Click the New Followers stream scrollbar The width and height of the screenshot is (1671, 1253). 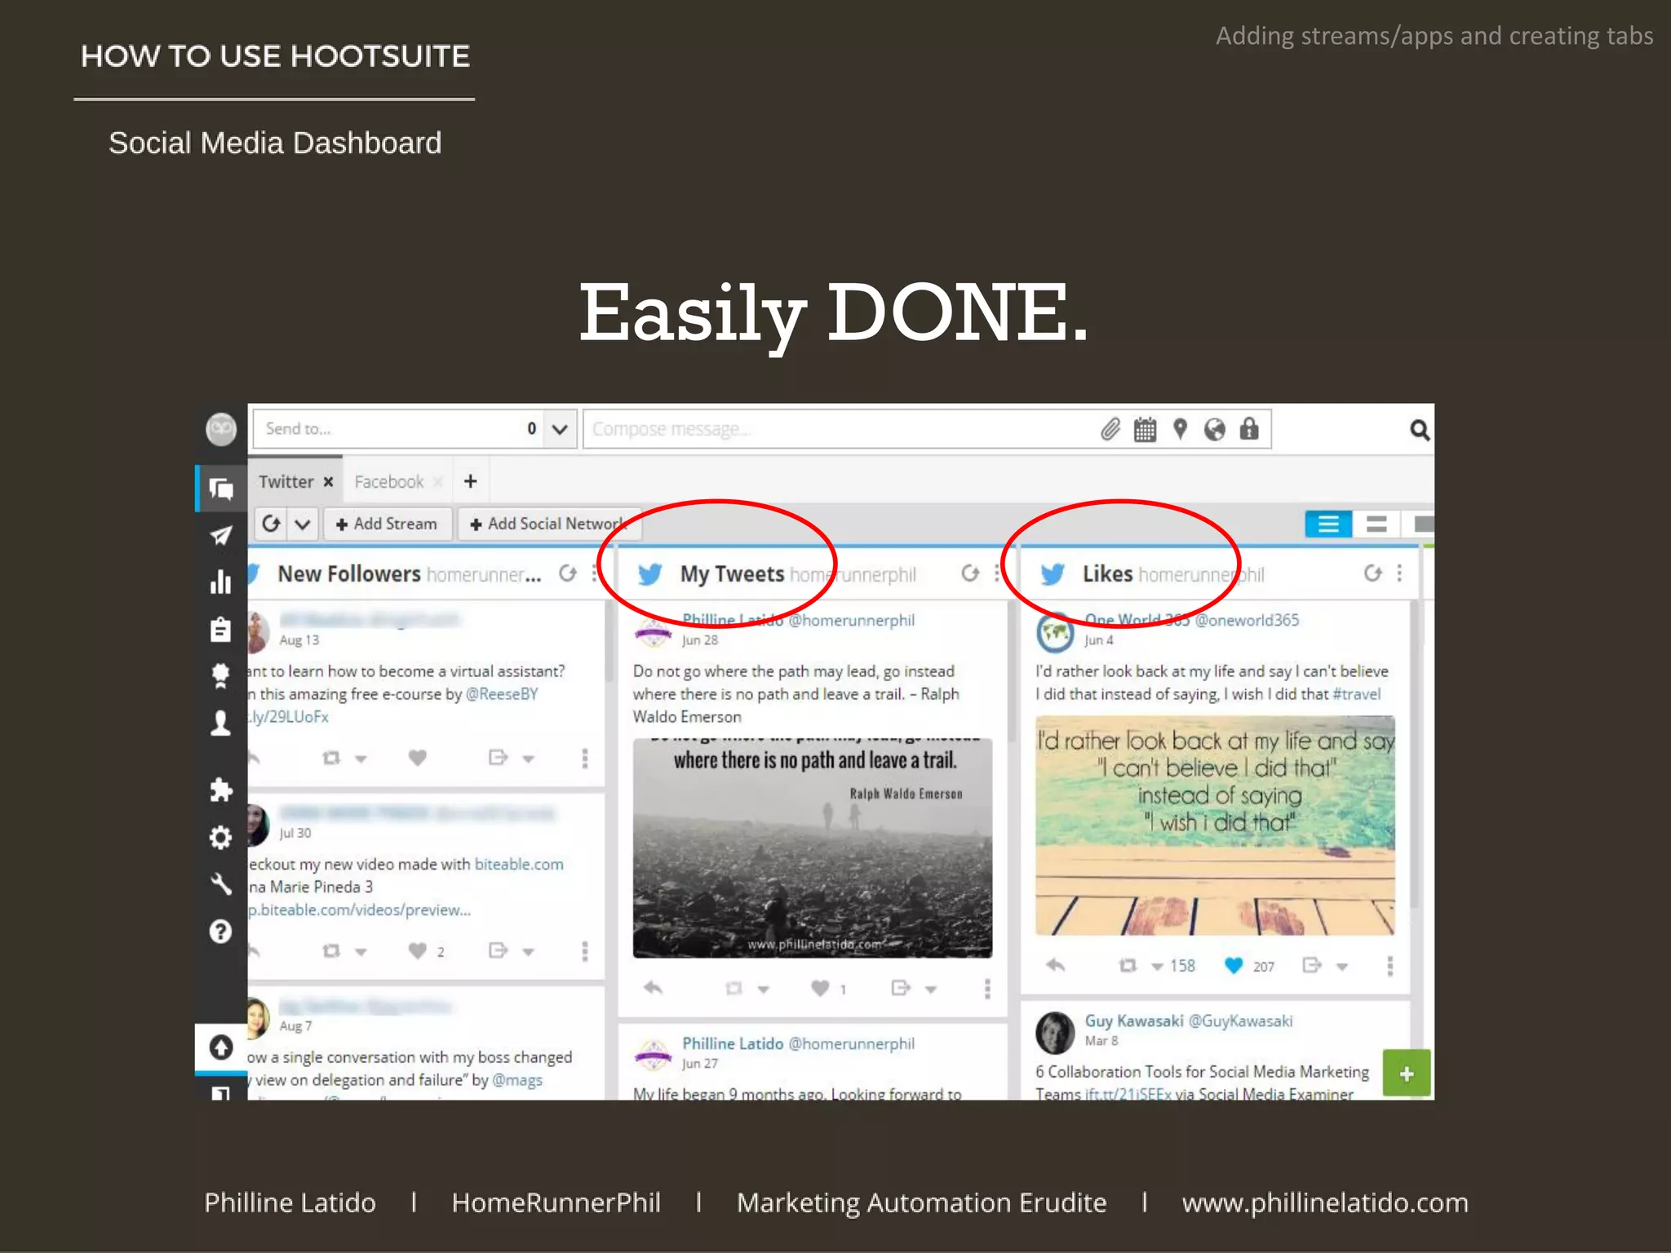pos(609,642)
